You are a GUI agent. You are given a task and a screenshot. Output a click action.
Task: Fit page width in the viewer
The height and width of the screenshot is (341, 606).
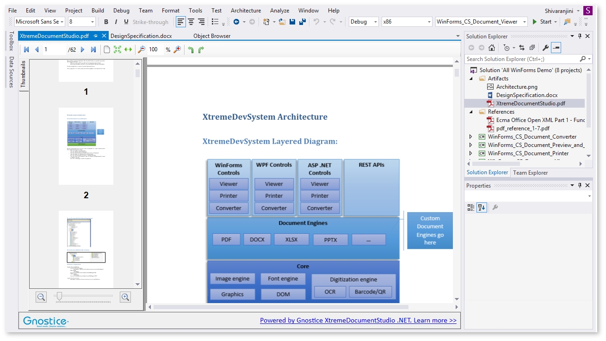coord(128,49)
